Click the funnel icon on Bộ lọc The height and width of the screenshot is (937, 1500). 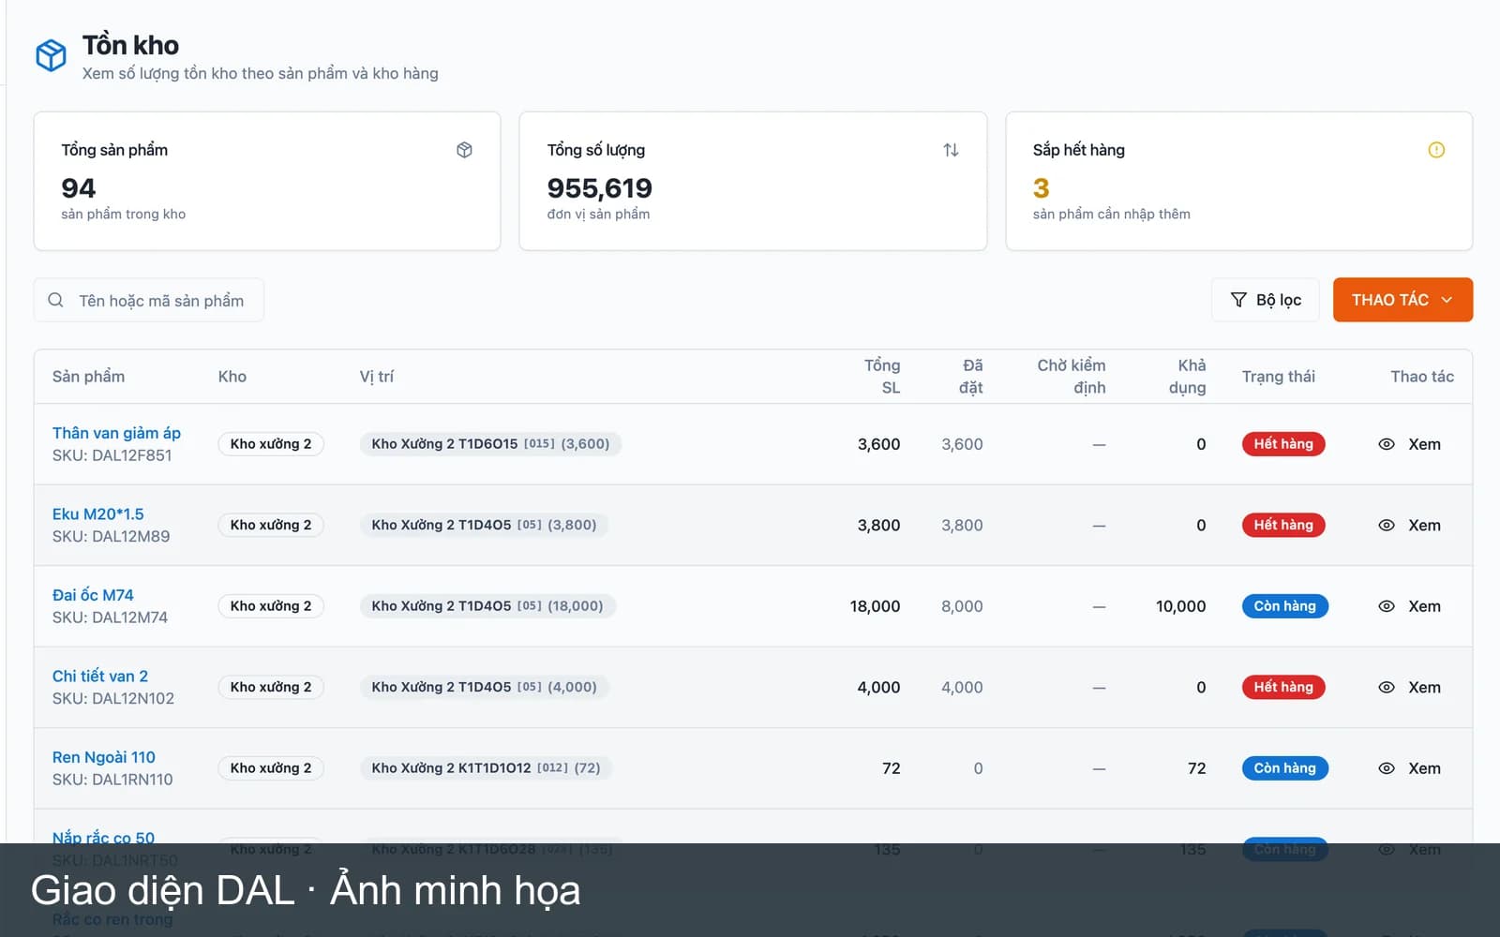coord(1238,300)
